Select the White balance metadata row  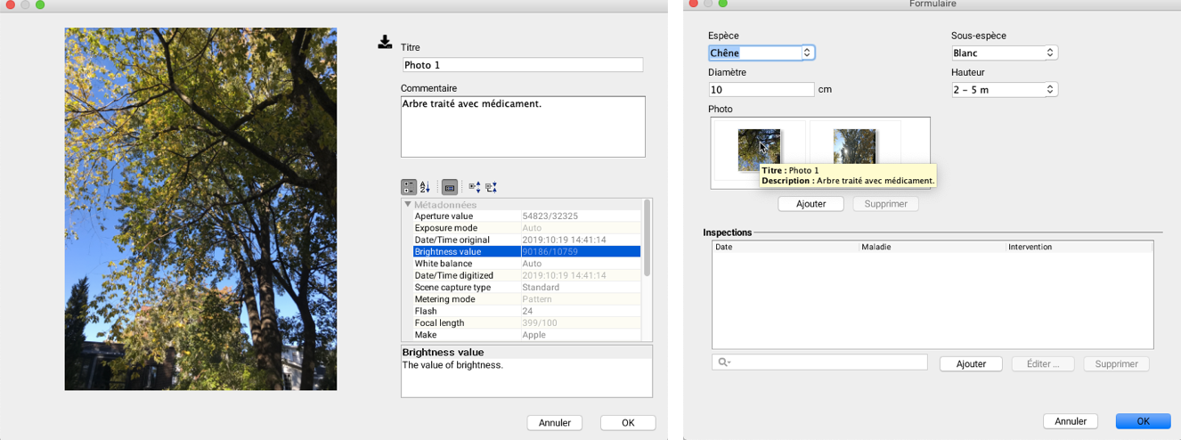click(525, 264)
